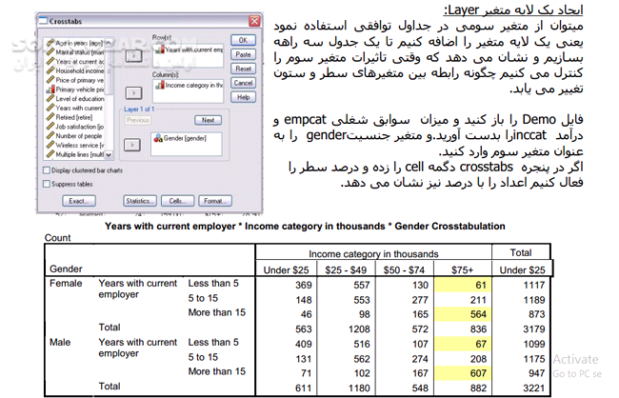Select the 'Household income' variable
The height and width of the screenshot is (398, 619).
click(75, 71)
